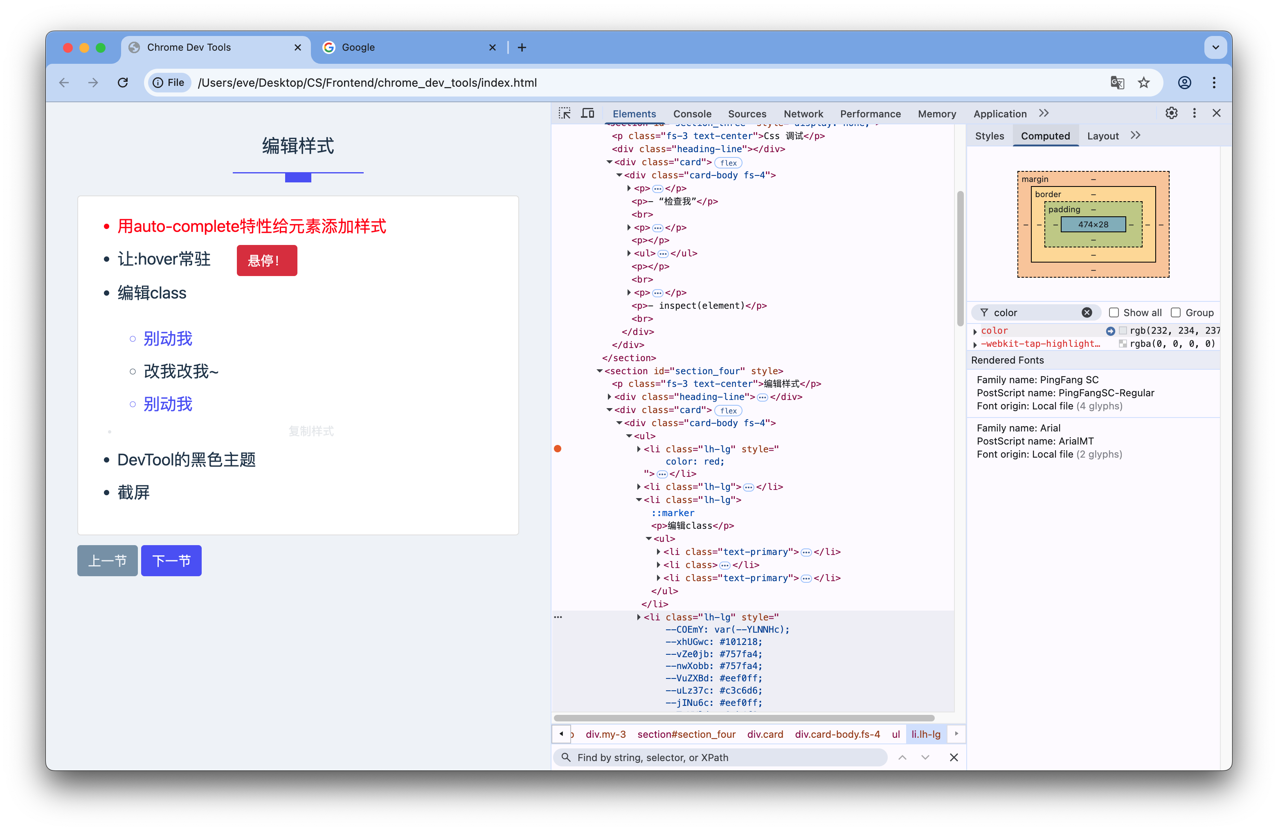The image size is (1278, 831).
Task: Switch to the Console tab
Action: coord(692,114)
